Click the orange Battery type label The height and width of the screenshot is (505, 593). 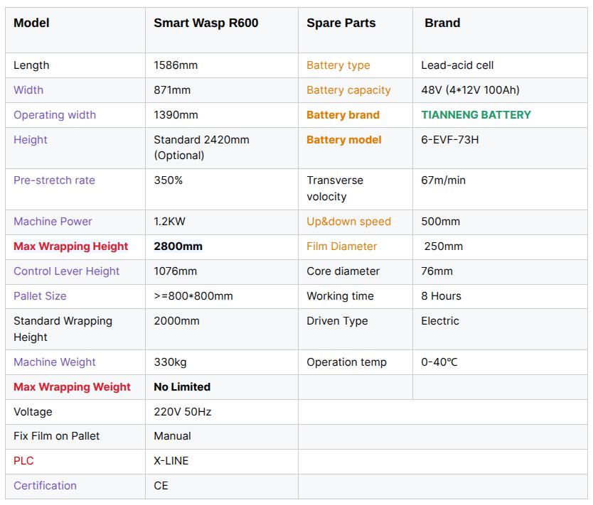pyautogui.click(x=338, y=65)
